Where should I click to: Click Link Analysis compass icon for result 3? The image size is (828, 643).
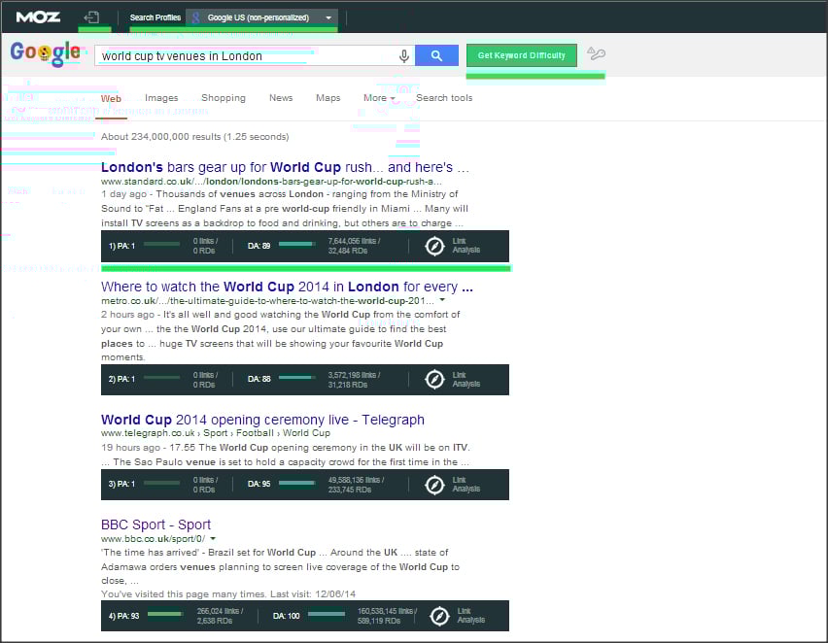434,485
